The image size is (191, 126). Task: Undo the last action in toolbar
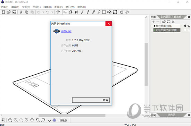point(39,12)
